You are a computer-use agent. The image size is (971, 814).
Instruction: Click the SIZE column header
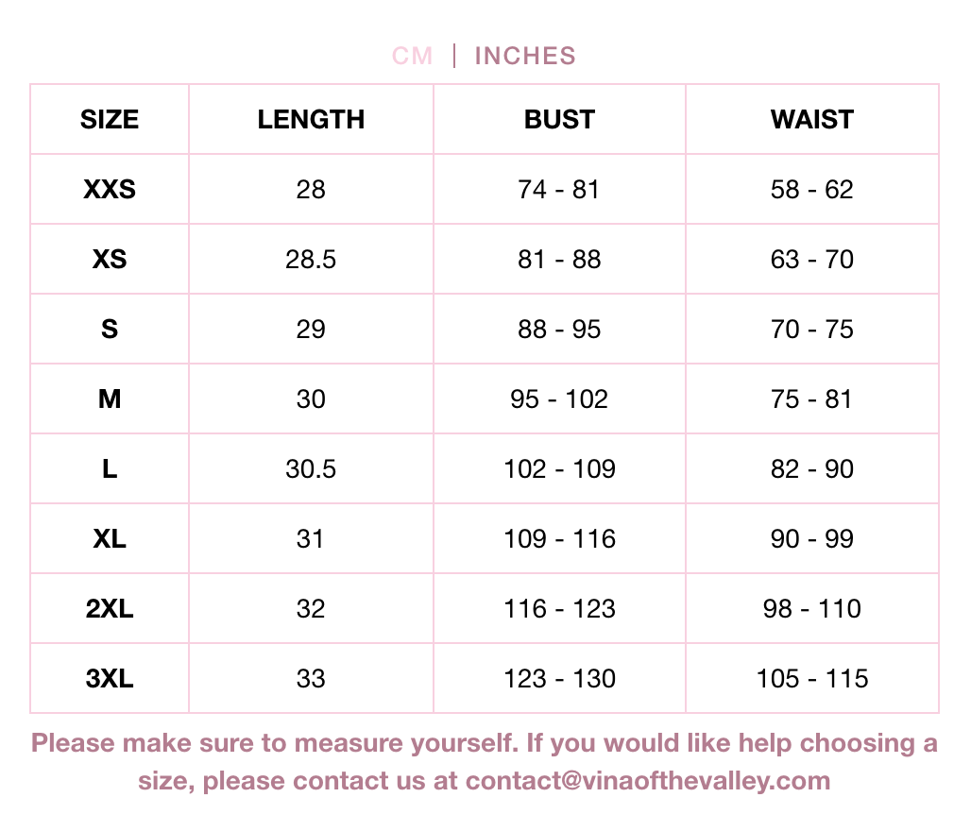click(x=110, y=120)
